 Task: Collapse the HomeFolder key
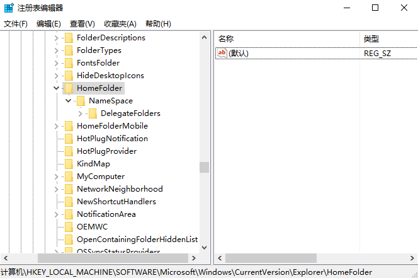pyautogui.click(x=56, y=88)
